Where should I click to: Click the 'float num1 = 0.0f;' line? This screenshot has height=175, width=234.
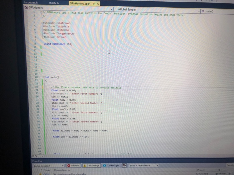coord(64,90)
